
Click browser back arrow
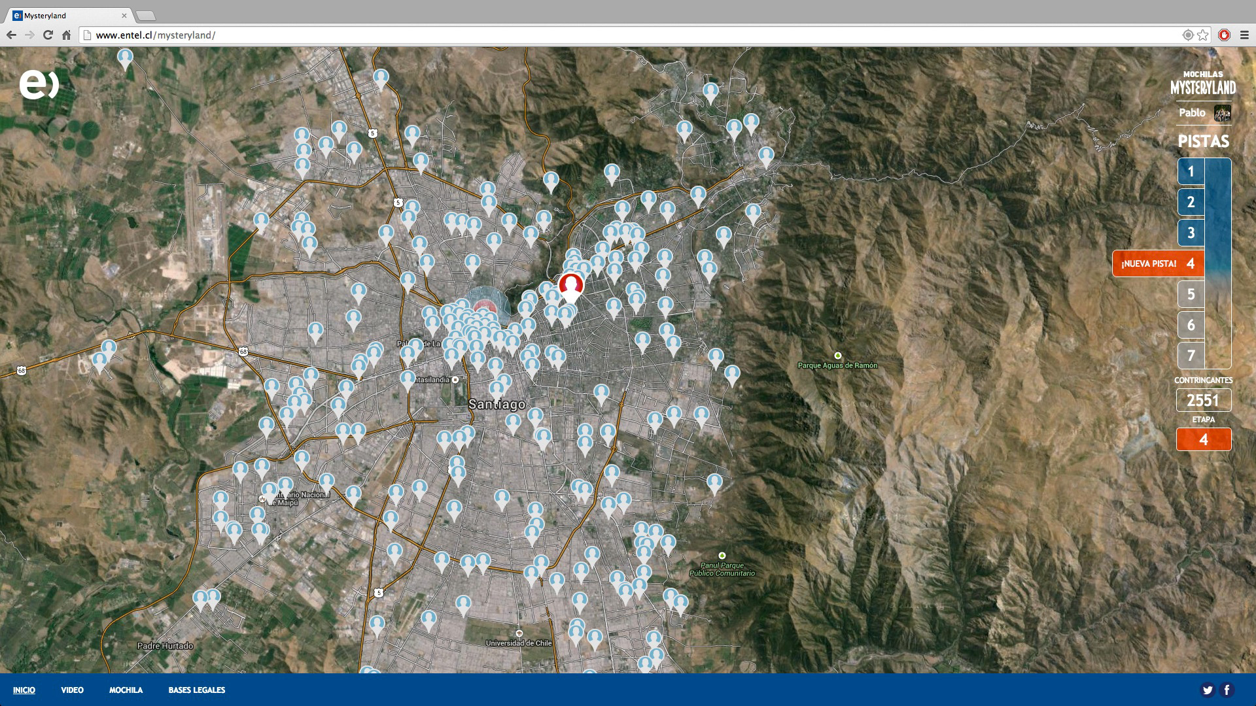click(12, 35)
